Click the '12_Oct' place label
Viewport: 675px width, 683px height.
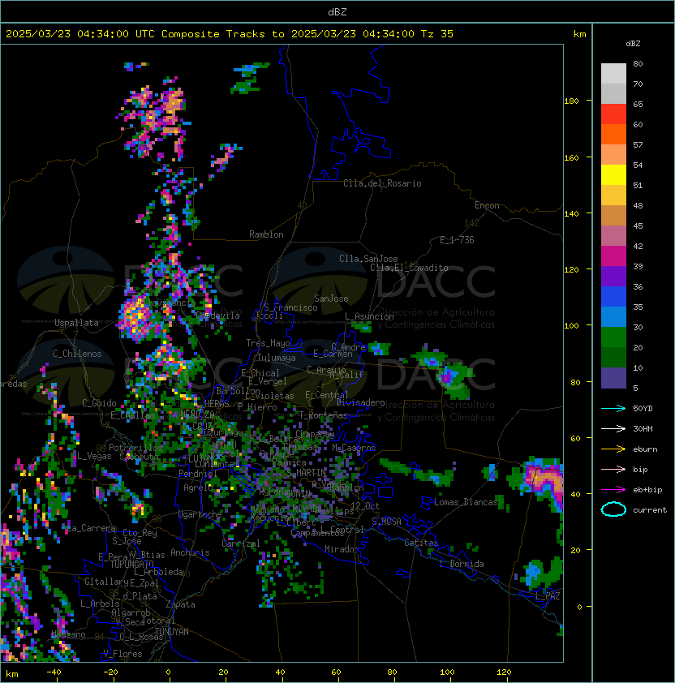(x=365, y=506)
